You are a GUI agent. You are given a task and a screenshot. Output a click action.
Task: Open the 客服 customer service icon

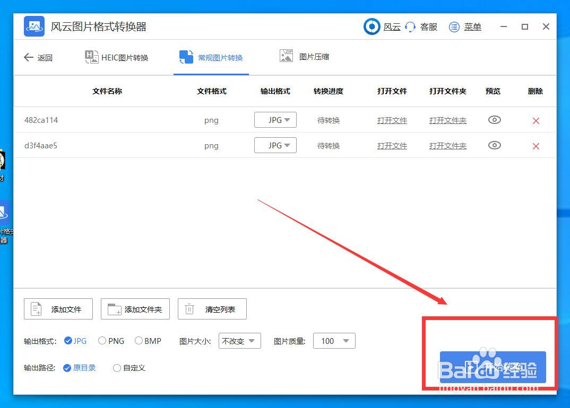coord(410,26)
